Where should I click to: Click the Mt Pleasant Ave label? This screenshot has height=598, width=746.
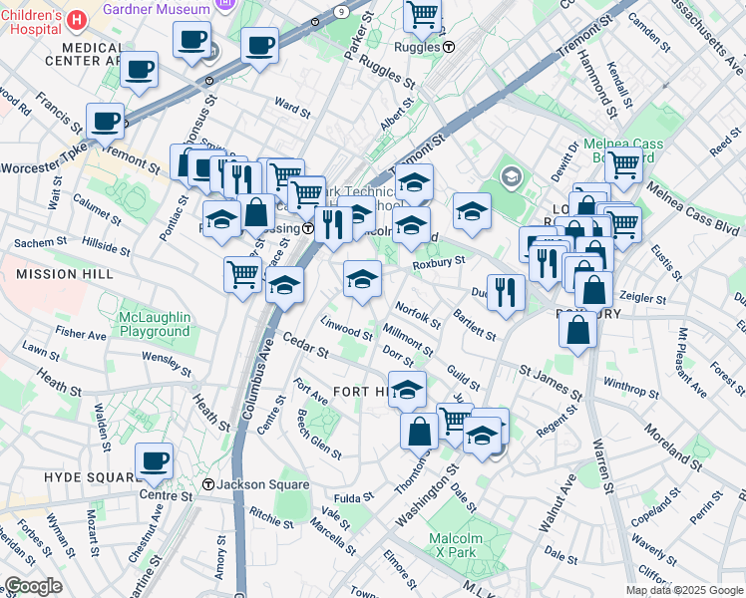point(692,363)
